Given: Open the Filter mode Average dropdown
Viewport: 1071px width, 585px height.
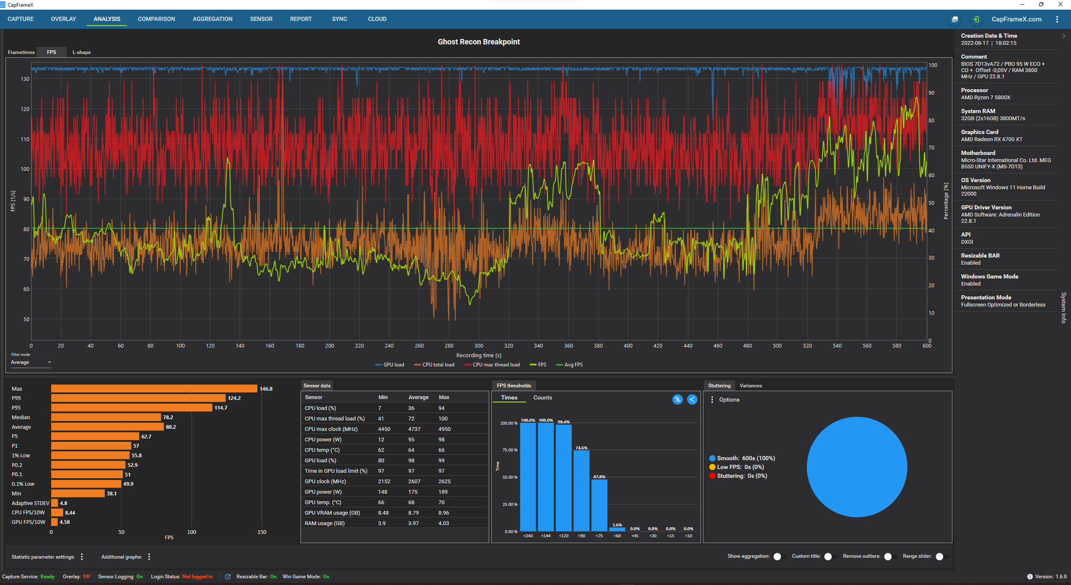Looking at the screenshot, I should (31, 362).
